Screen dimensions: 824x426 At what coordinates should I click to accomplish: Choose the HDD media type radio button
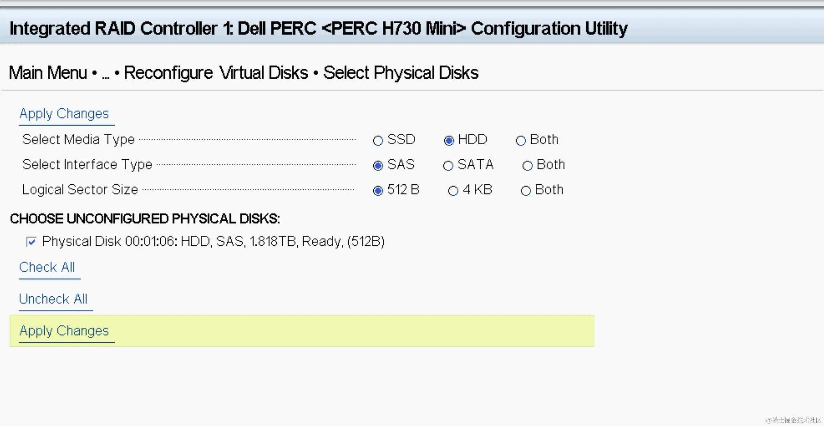(449, 140)
